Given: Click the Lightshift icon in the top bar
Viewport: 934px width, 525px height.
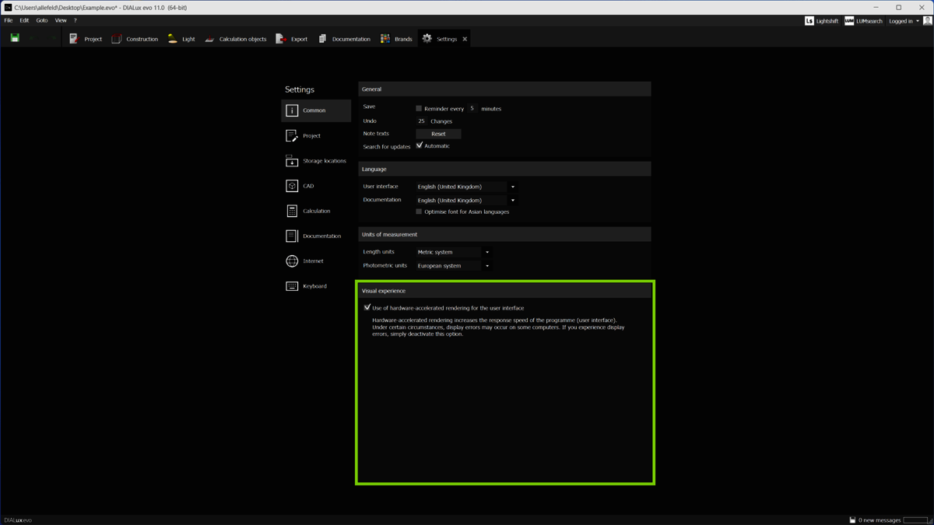Looking at the screenshot, I should 809,21.
